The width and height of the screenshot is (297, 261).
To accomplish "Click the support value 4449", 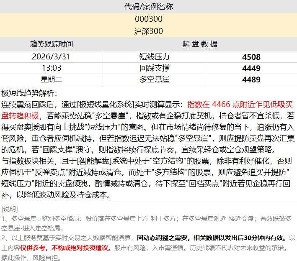I will coord(251,68).
